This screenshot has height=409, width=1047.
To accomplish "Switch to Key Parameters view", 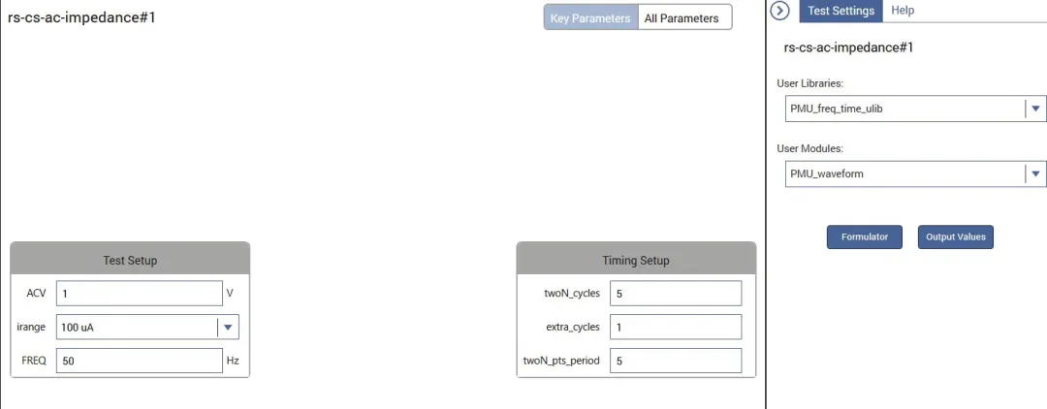I will pos(590,18).
